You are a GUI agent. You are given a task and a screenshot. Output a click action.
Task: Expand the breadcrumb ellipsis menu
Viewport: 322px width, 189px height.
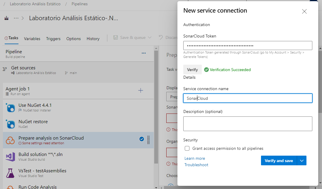point(16,18)
